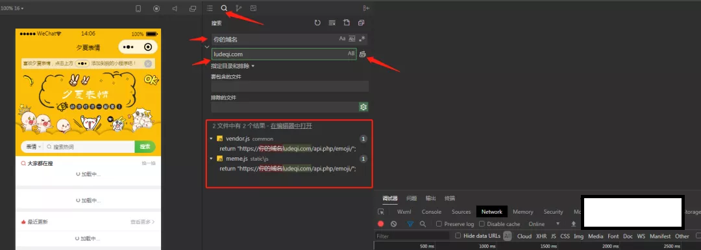This screenshot has width=701, height=250.
Task: Click 在编辑器中打开 link
Action: click(x=291, y=126)
